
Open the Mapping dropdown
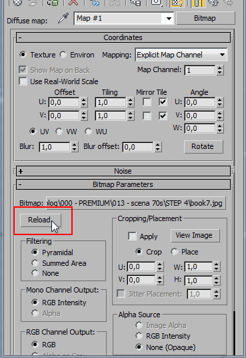(181, 55)
